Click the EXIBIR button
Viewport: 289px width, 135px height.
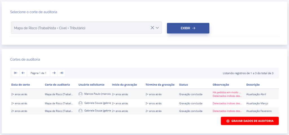(x=188, y=28)
